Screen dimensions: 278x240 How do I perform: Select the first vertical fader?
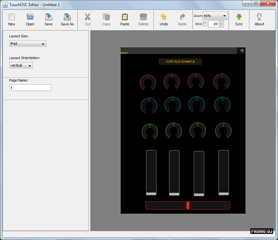pos(151,172)
